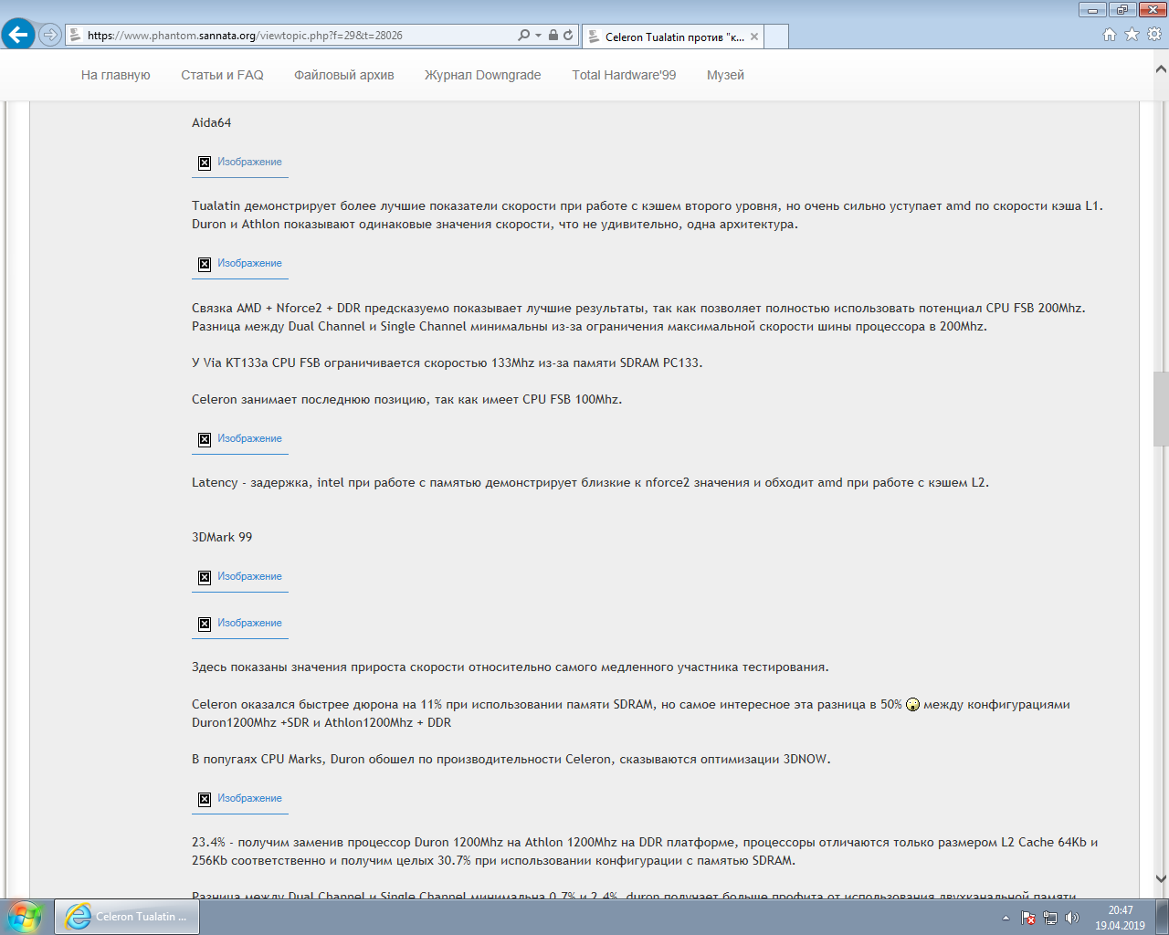Viewport: 1169px width, 935px height.
Task: Open the Изображение link below the Celeron FSB 100Mhz line
Action: tap(249, 438)
